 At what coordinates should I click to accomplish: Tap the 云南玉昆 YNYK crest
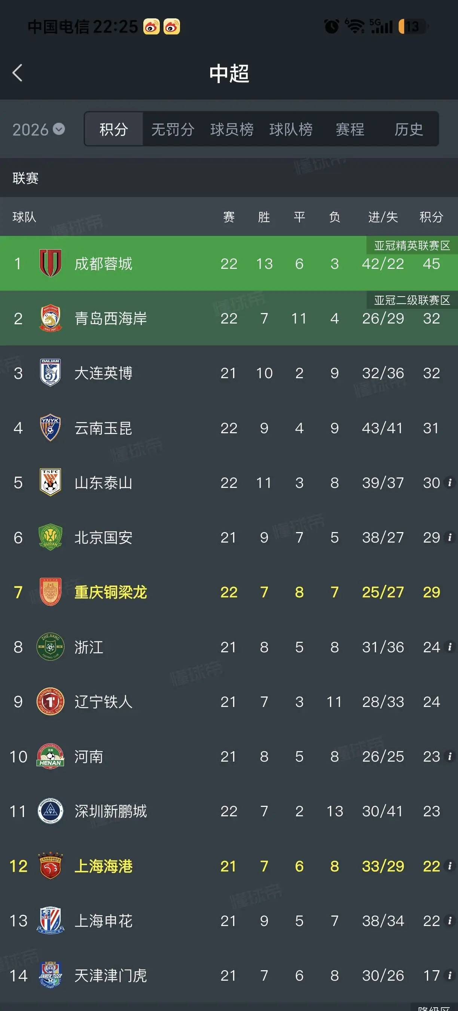pyautogui.click(x=50, y=428)
